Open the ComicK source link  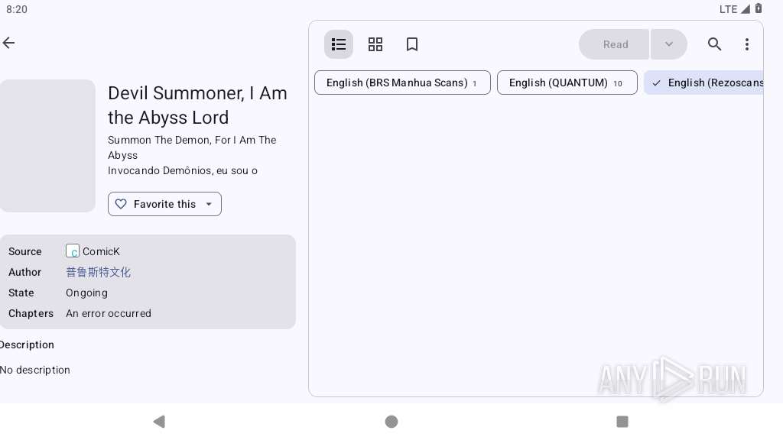[x=101, y=251]
